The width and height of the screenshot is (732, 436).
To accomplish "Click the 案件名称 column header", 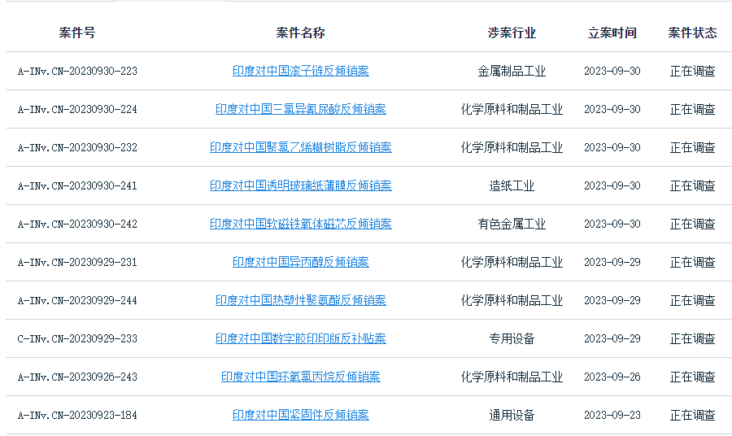I will (x=300, y=33).
